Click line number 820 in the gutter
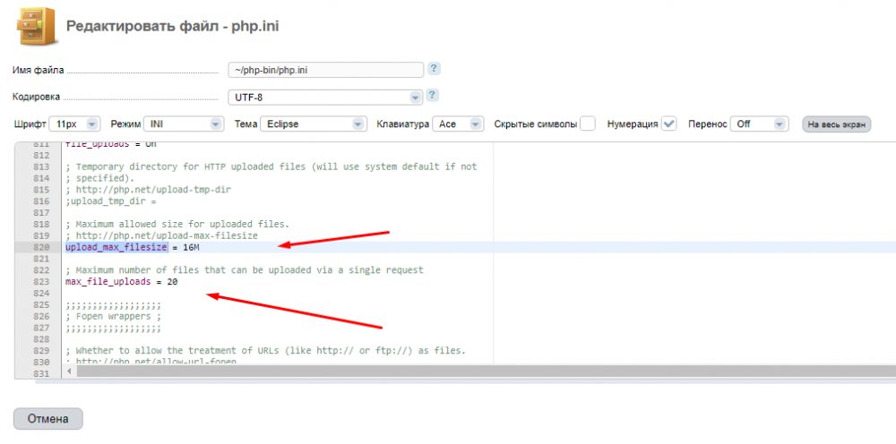Screen dimensions: 896x444 (x=40, y=247)
